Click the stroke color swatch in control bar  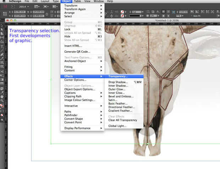[122, 16]
